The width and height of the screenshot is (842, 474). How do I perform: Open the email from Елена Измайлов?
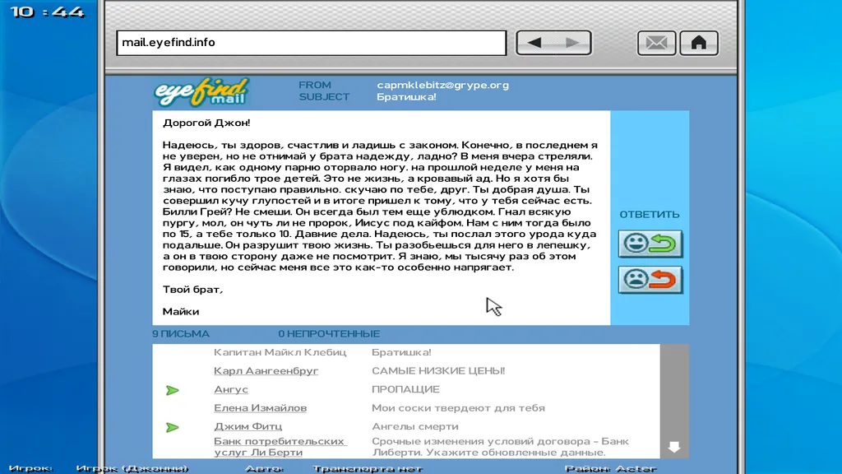click(261, 408)
